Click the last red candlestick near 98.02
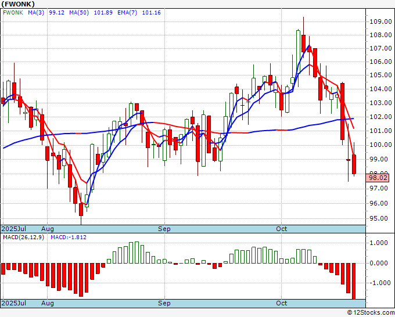 pos(354,164)
